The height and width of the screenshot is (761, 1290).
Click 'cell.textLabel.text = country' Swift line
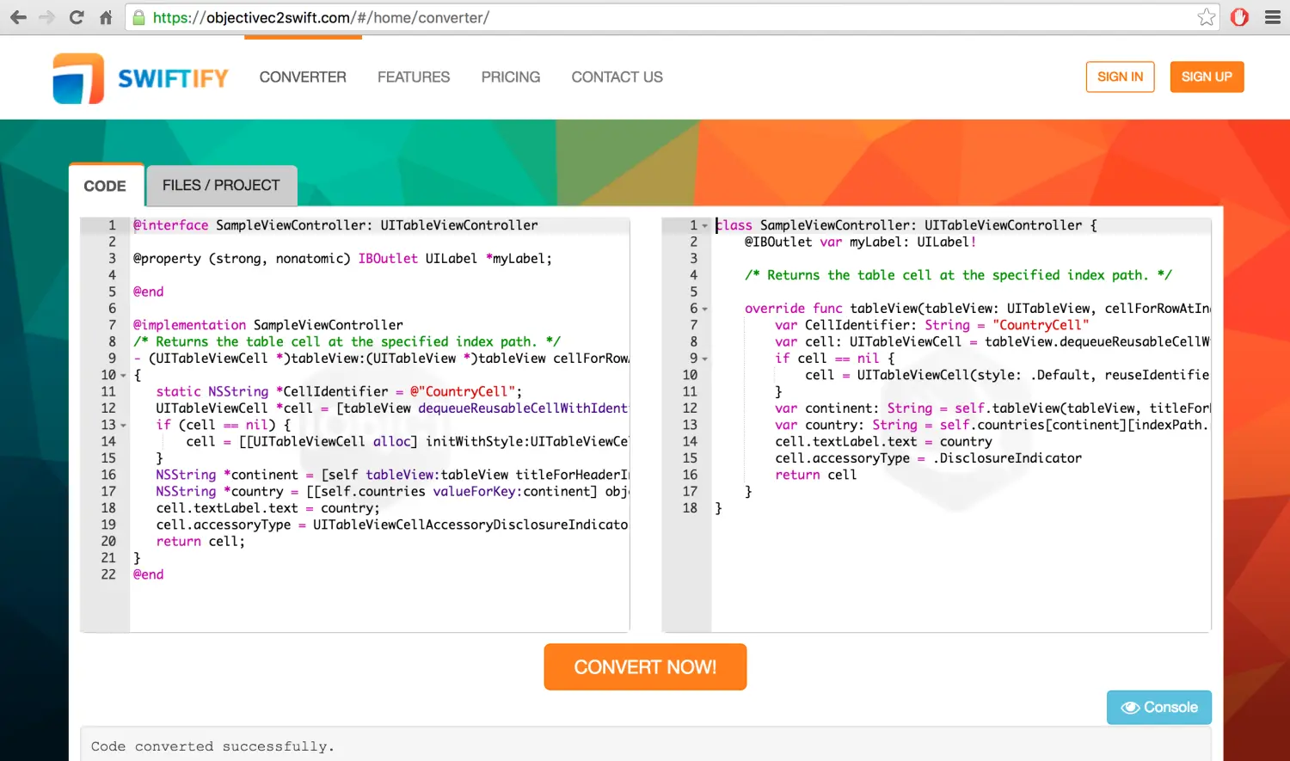[x=883, y=442]
